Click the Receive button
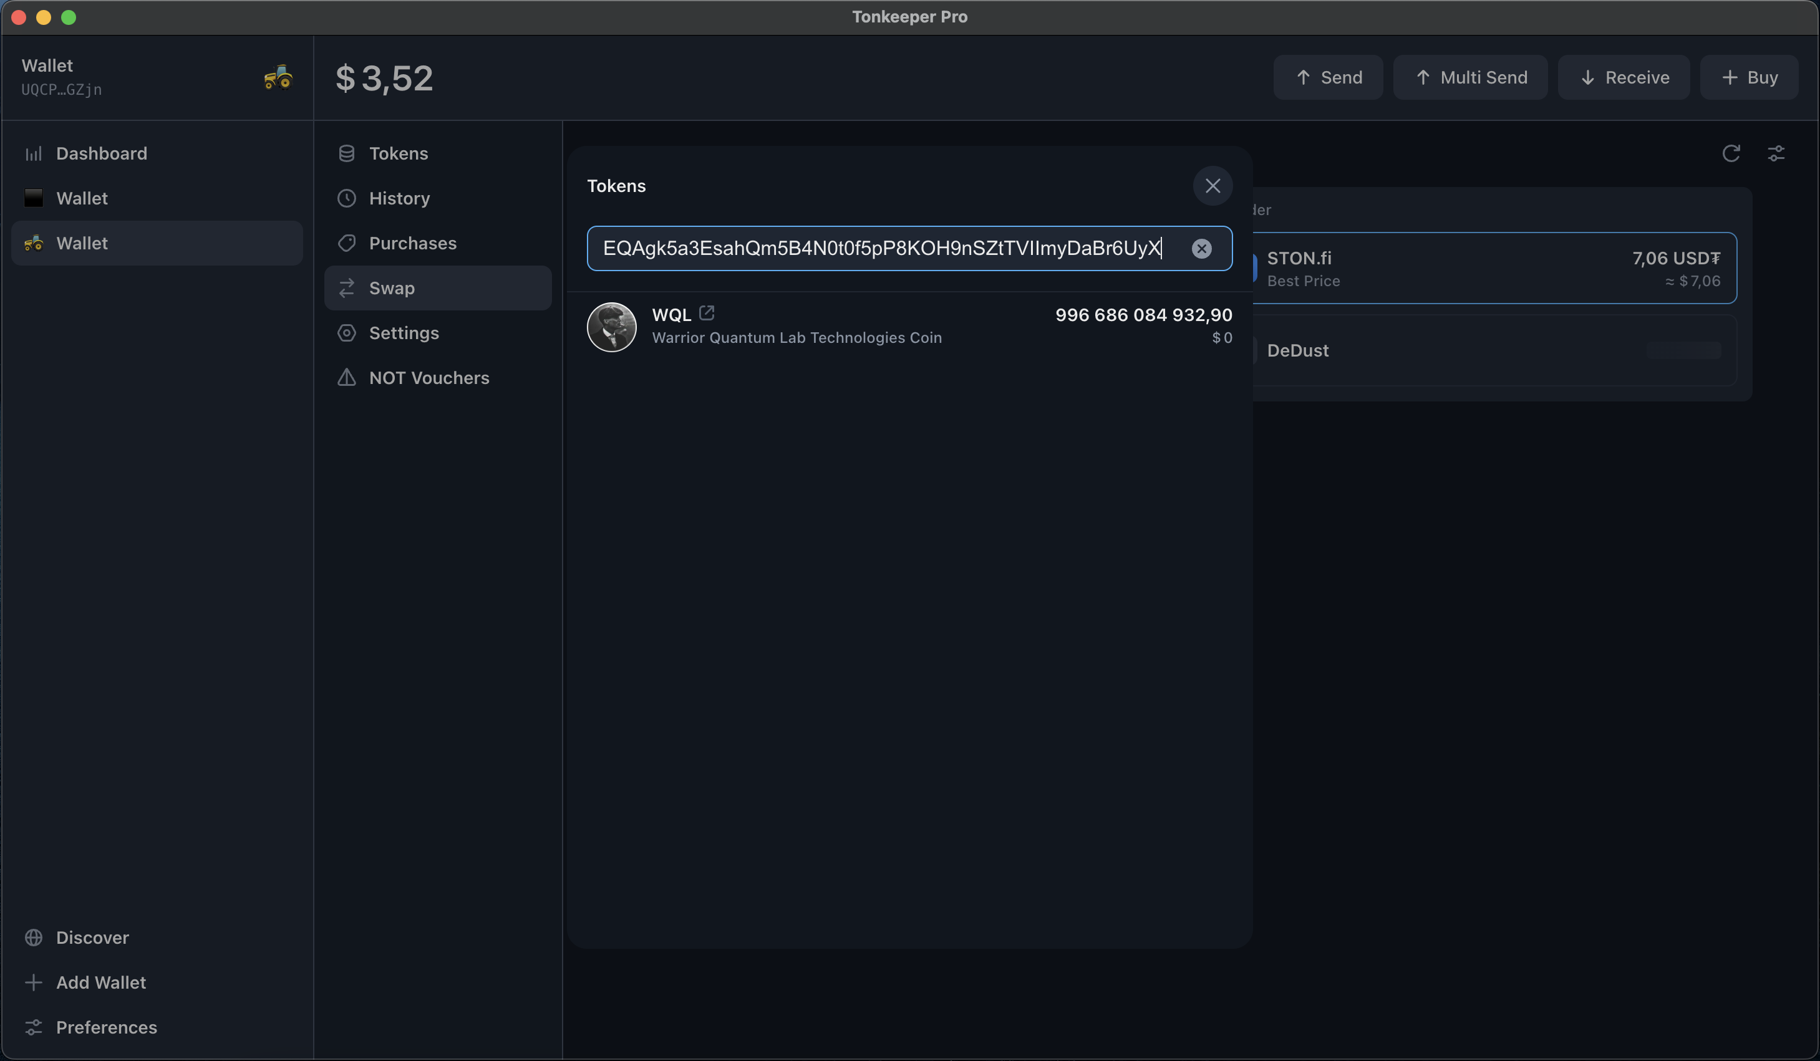 [x=1623, y=77]
